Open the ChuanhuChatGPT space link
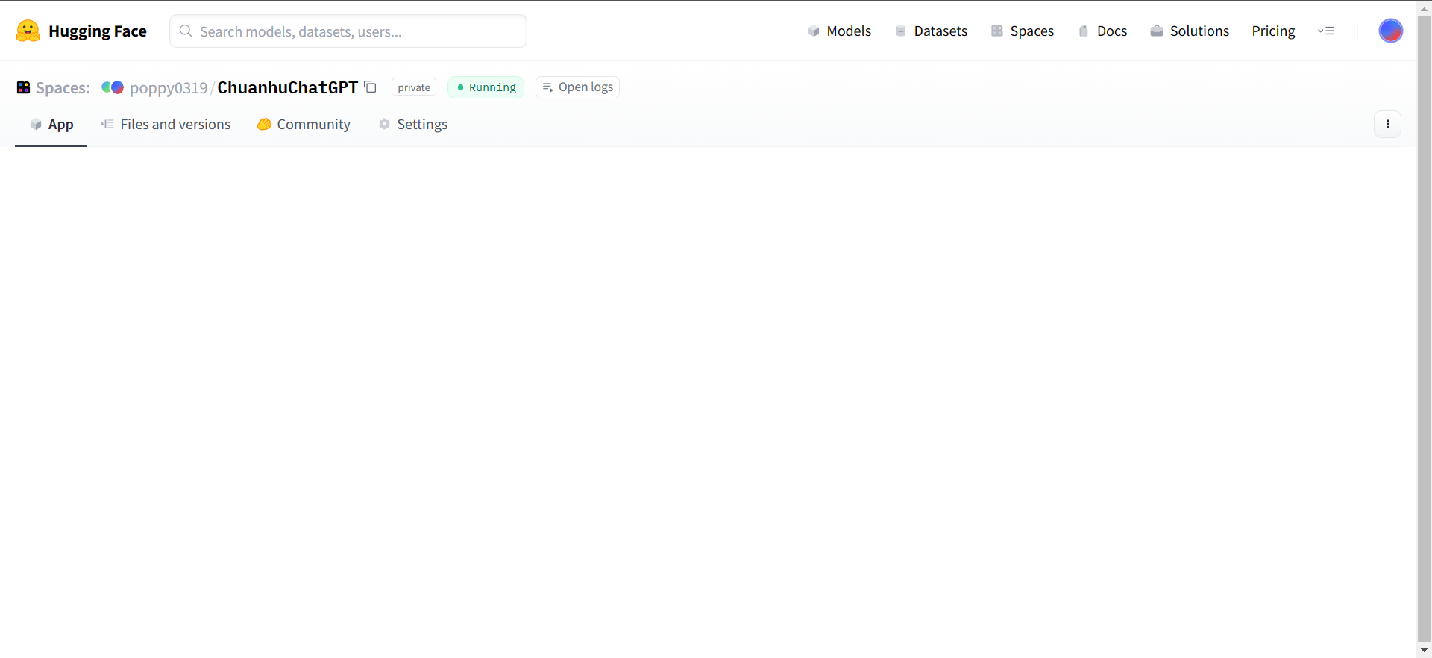This screenshot has height=658, width=1432. point(288,87)
